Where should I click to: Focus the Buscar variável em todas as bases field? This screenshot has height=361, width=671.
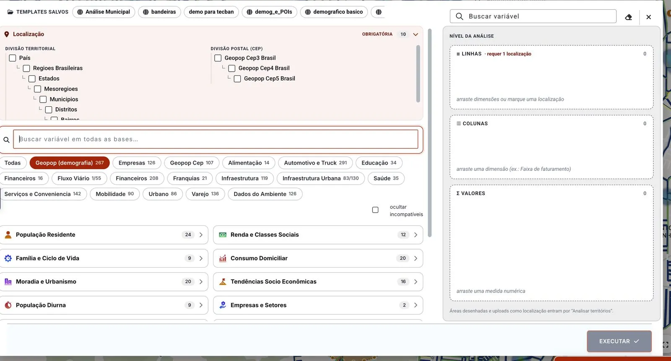click(216, 139)
